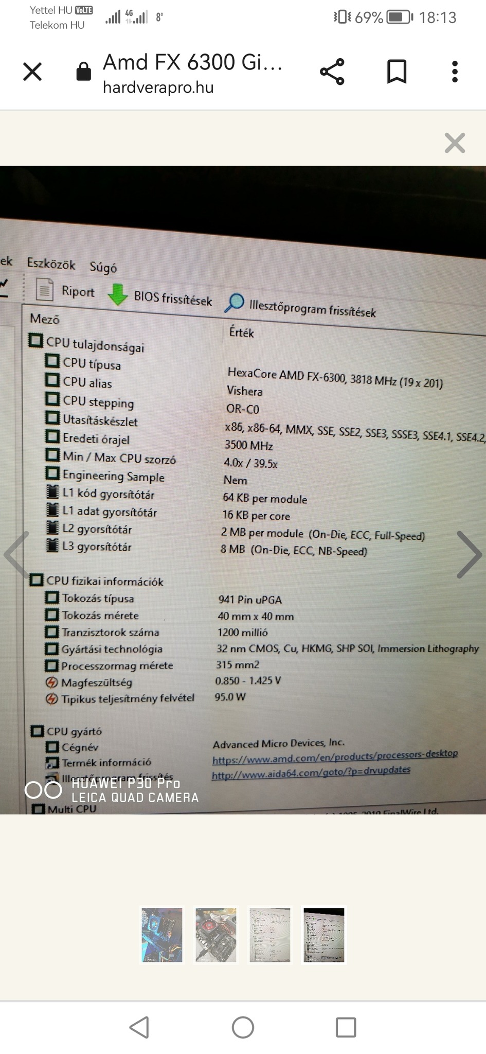Select the Tokozás típusa row
The height and width of the screenshot is (1054, 486).
click(90, 598)
